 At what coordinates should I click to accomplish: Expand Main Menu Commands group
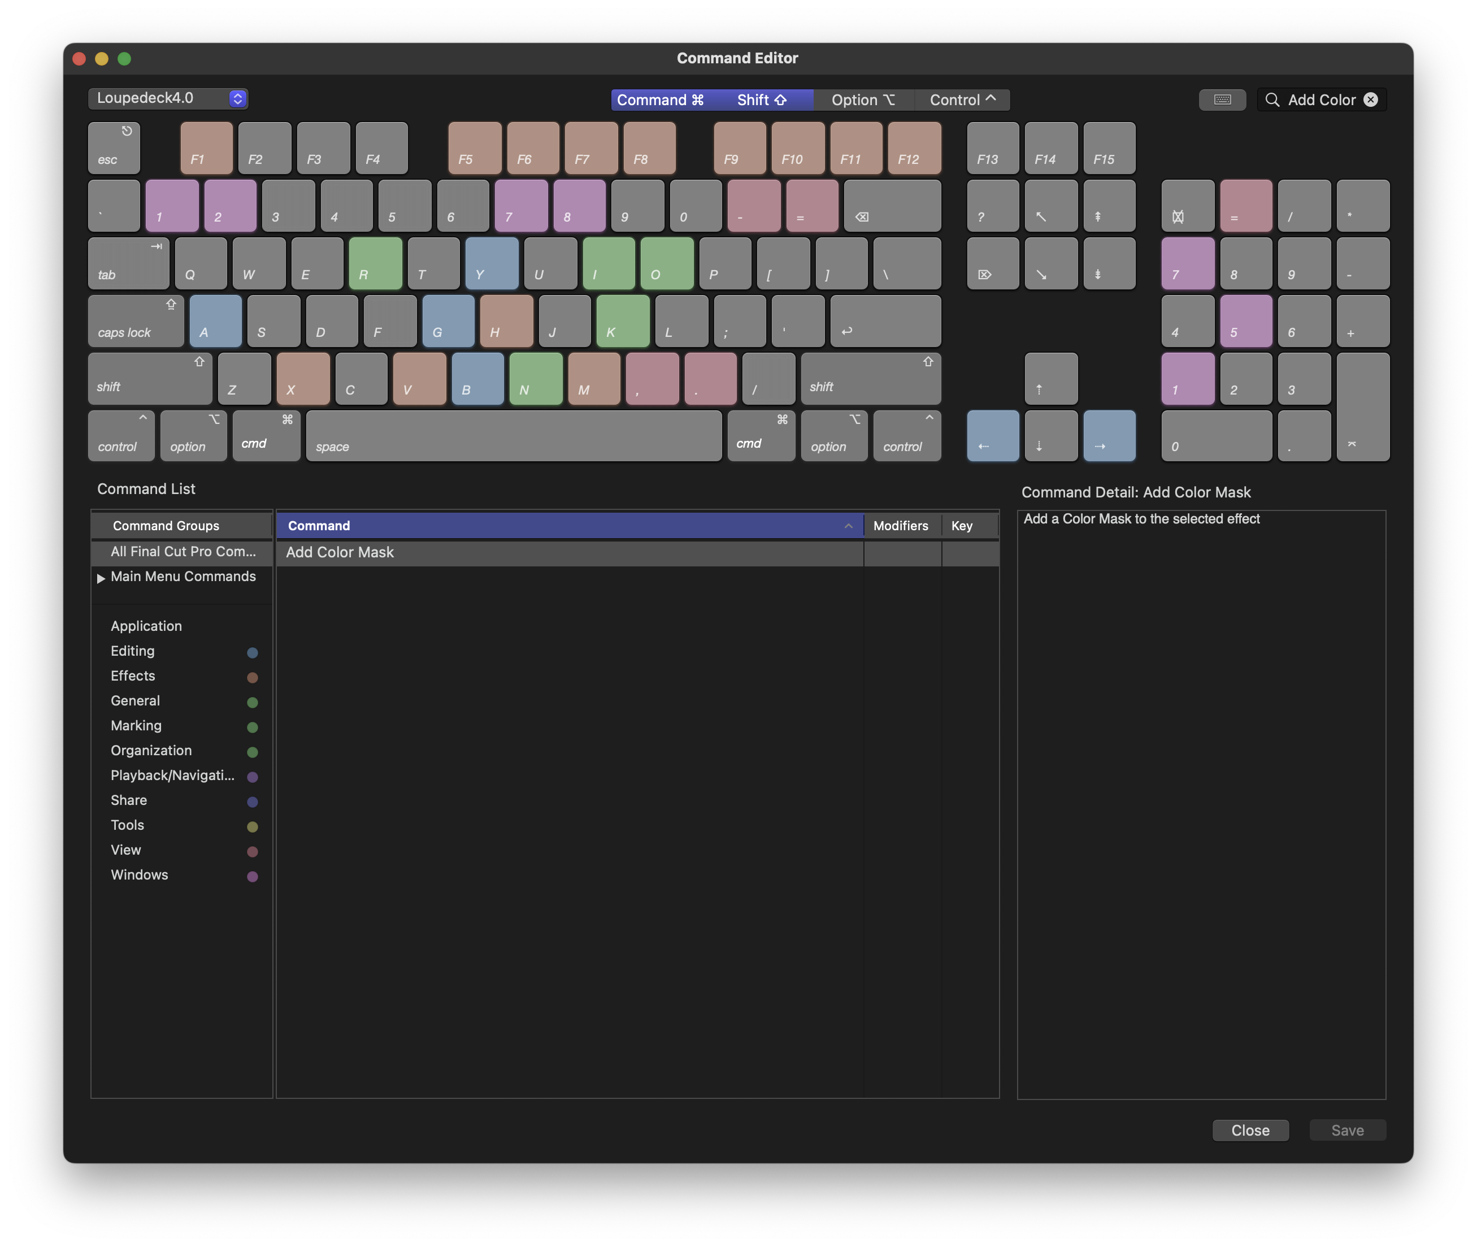tap(101, 578)
